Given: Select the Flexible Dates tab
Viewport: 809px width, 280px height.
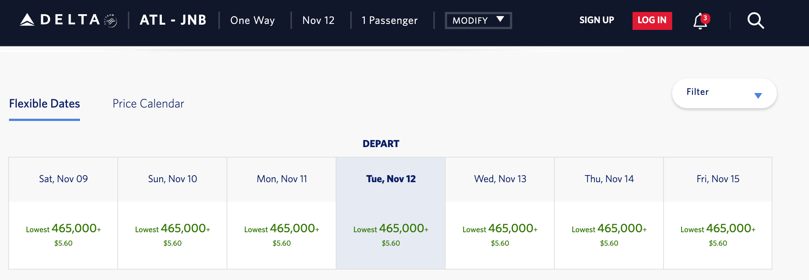Looking at the screenshot, I should (44, 103).
